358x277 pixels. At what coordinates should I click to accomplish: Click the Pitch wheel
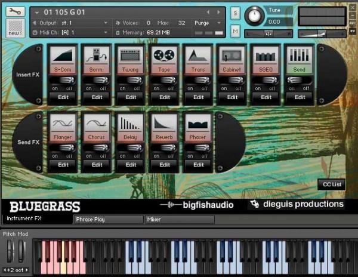(10, 251)
